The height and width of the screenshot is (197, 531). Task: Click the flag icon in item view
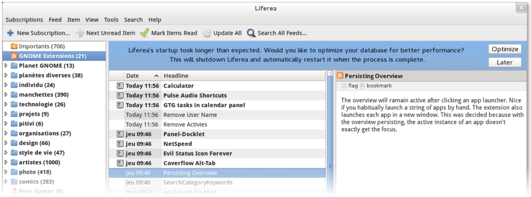coord(344,86)
